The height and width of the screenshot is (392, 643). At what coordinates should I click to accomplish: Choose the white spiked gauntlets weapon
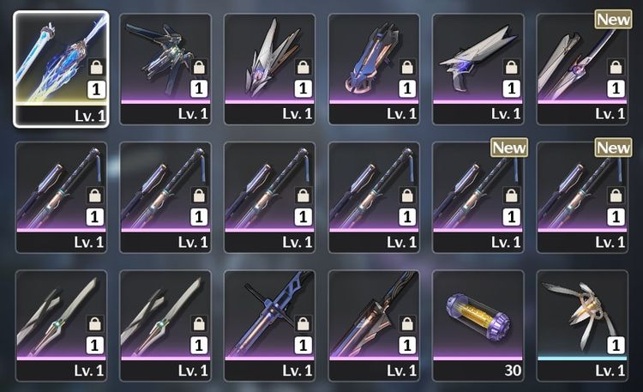pos(269,69)
